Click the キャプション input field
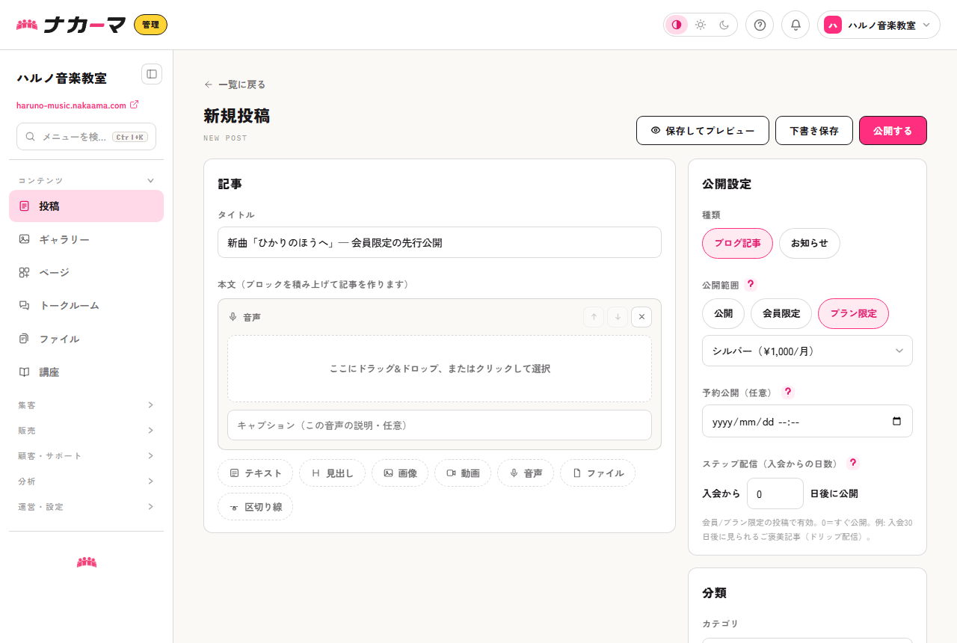Image resolution: width=957 pixels, height=643 pixels. point(440,425)
